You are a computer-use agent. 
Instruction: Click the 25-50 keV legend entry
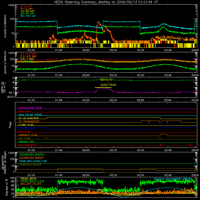click(x=27, y=13)
